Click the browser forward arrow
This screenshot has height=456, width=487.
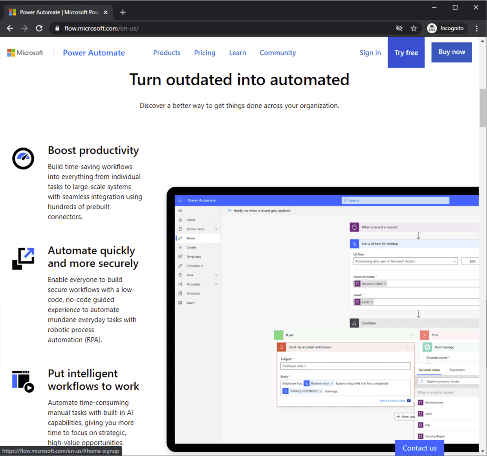[x=25, y=28]
